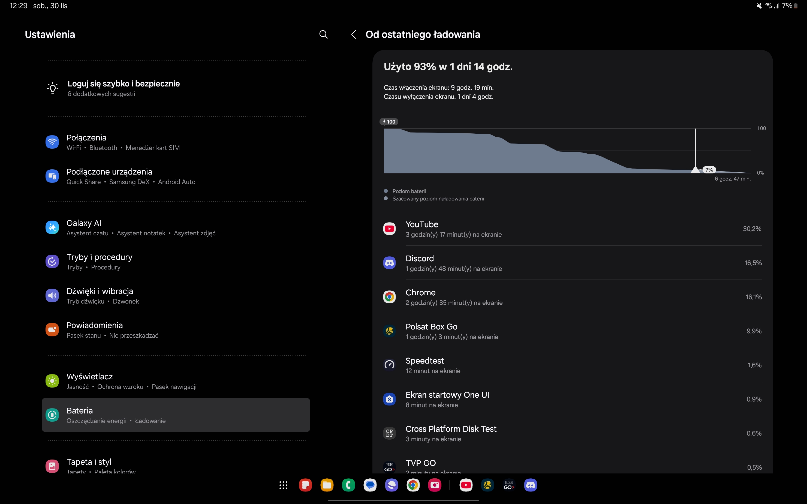
Task: Open the Camera app in taskbar
Action: [435, 485]
